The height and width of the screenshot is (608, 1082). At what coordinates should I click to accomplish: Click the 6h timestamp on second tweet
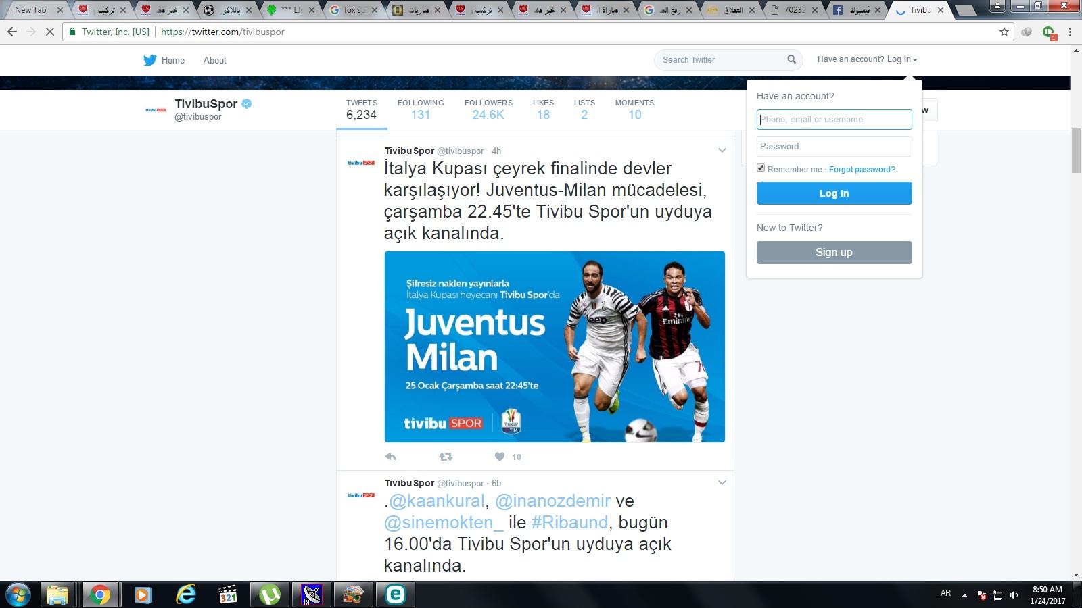pos(496,483)
